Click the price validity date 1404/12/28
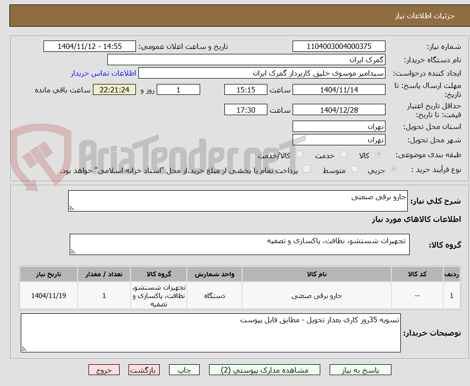470x386 pixels. [339, 110]
